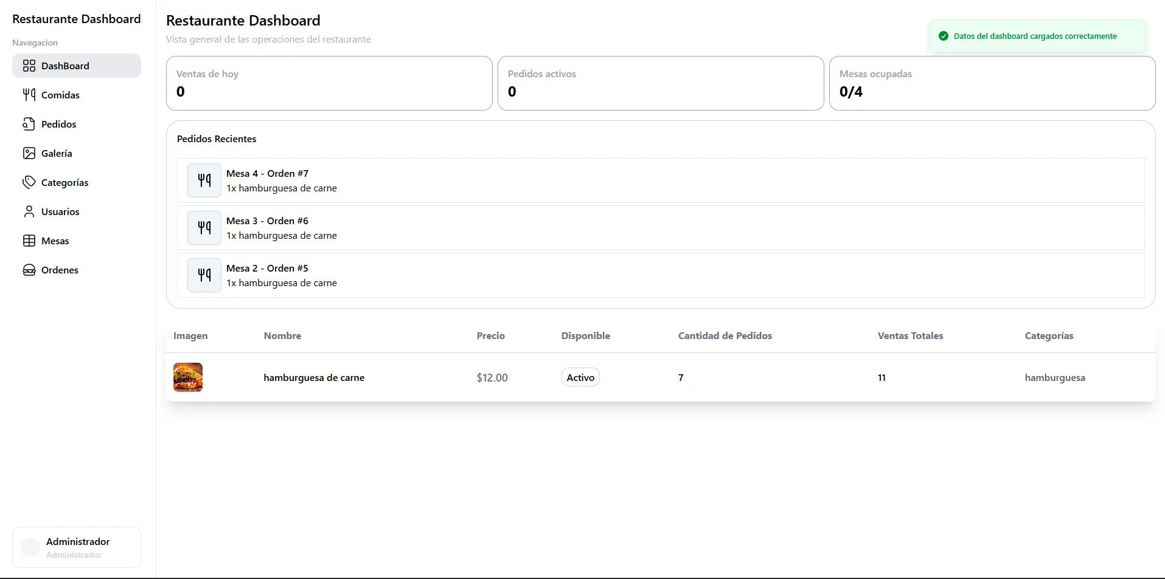Viewport: 1165px width, 579px height.
Task: Click the Usuarios person icon
Action: 29,211
